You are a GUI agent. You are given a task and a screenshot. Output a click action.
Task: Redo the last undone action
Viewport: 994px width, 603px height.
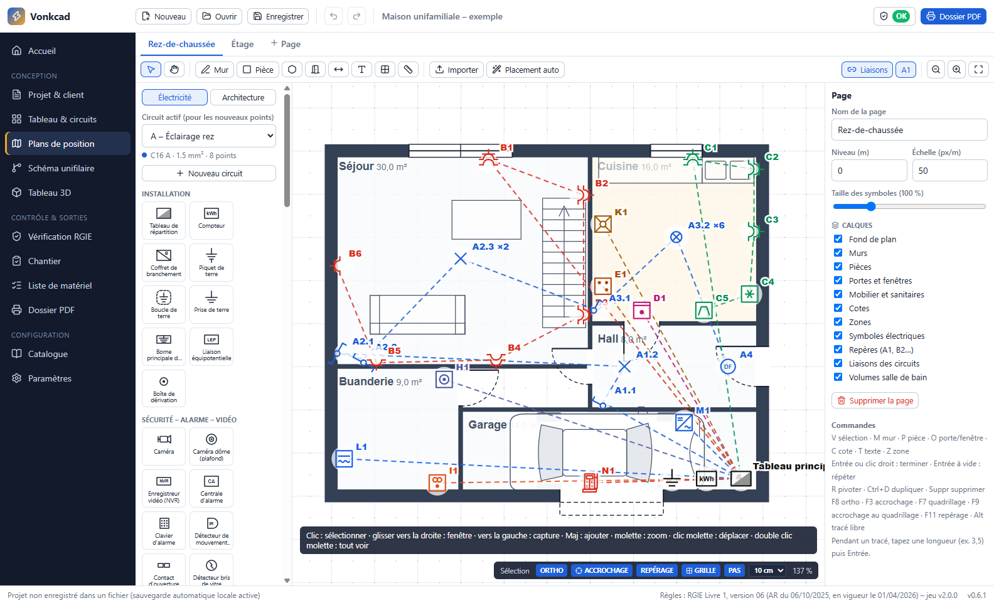pos(357,16)
